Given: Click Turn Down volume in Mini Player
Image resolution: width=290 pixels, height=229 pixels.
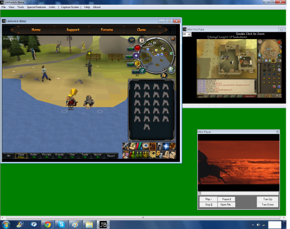Looking at the screenshot, I should [267, 204].
